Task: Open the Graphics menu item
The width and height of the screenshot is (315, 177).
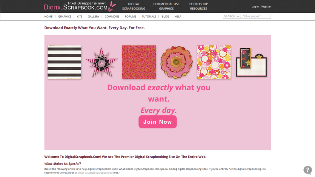Action: point(65,17)
